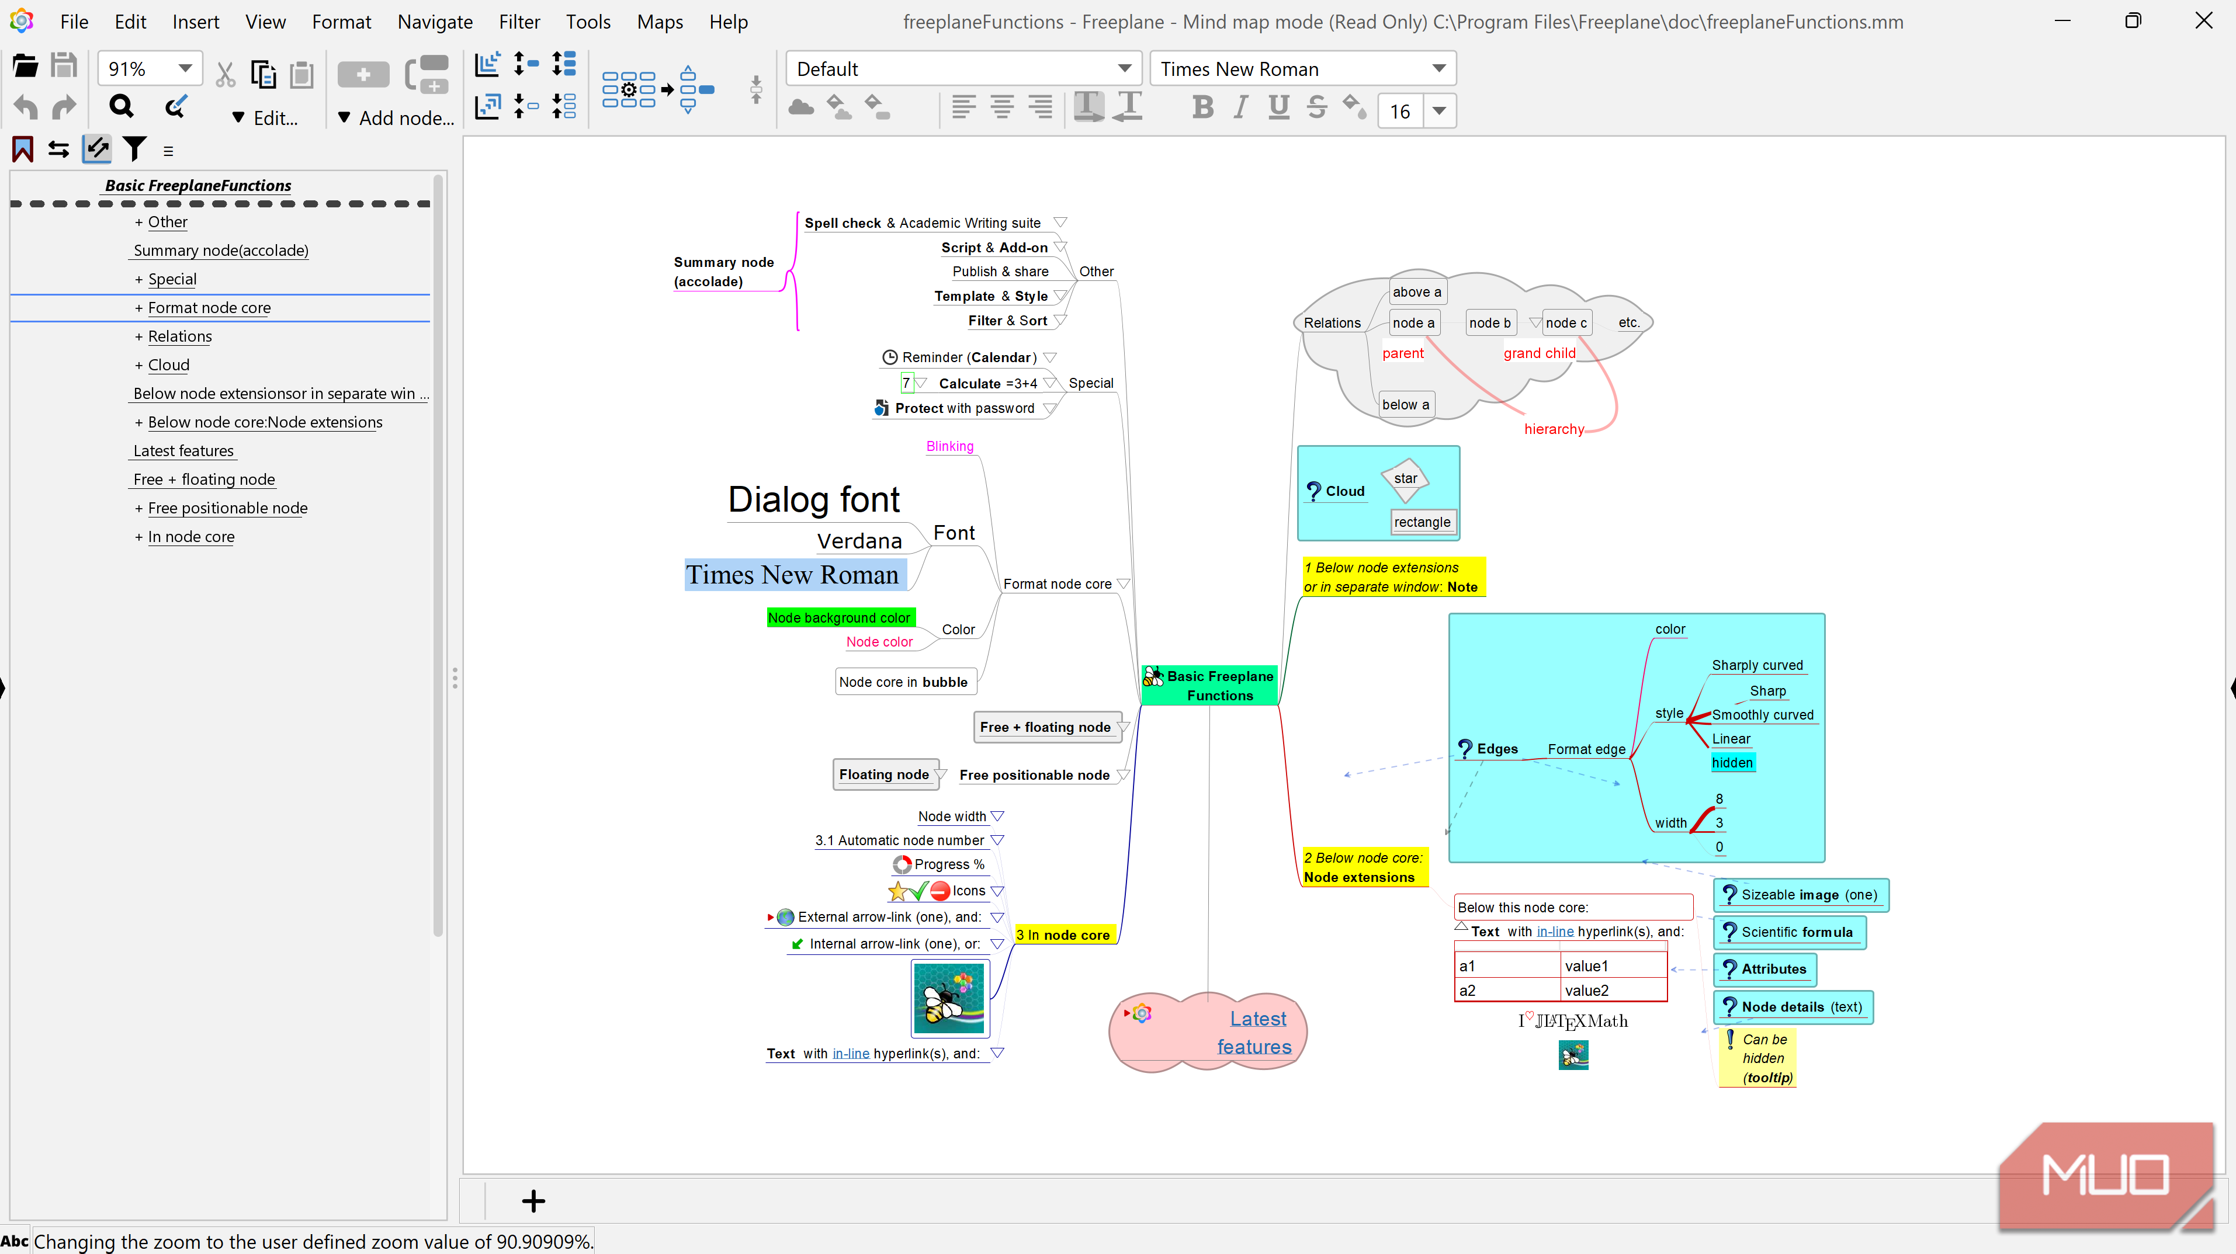Select Format node core in outline
Image resolution: width=2236 pixels, height=1254 pixels.
[x=209, y=307]
